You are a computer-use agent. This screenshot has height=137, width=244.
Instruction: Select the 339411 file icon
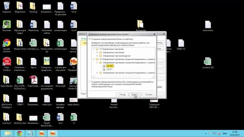[20, 100]
